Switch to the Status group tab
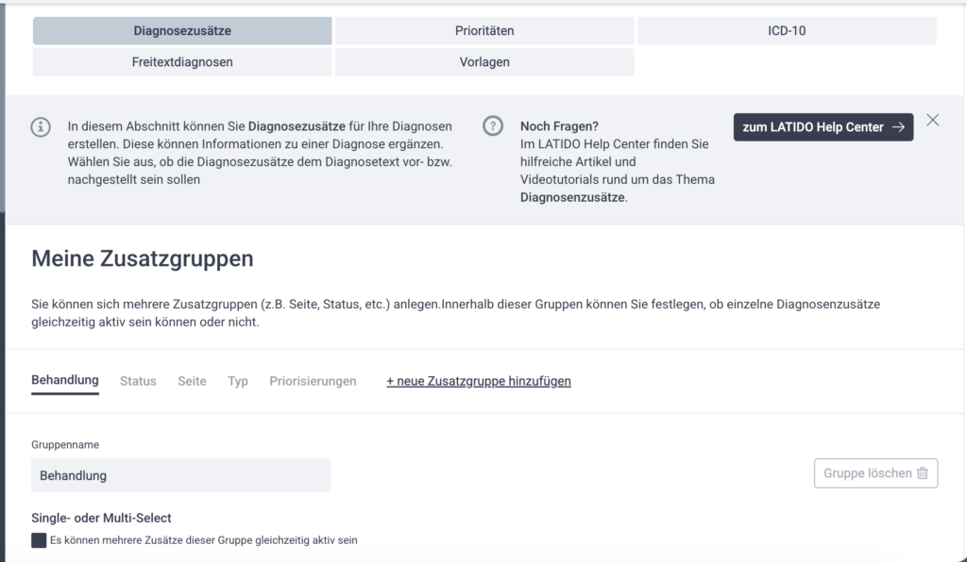 (138, 381)
